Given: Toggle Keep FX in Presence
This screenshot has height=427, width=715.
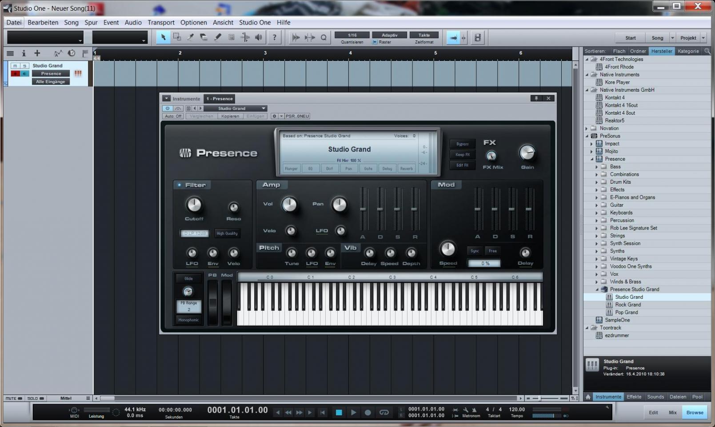Looking at the screenshot, I should [462, 155].
